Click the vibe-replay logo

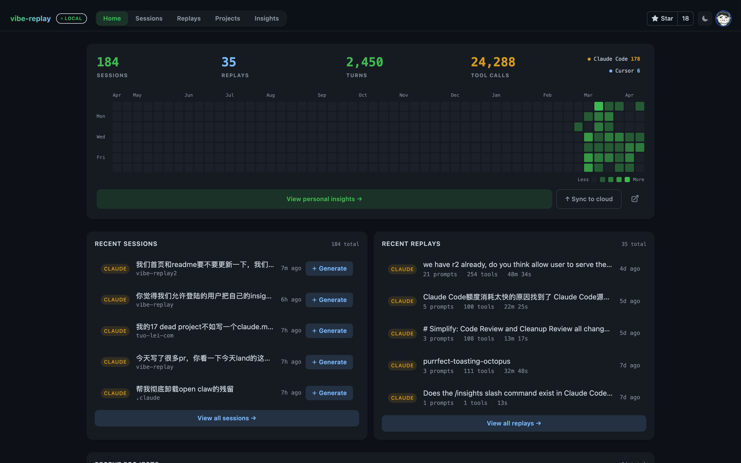[x=30, y=18]
